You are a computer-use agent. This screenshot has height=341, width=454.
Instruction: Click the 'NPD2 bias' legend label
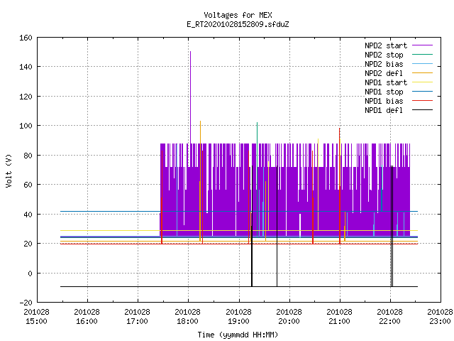click(384, 64)
